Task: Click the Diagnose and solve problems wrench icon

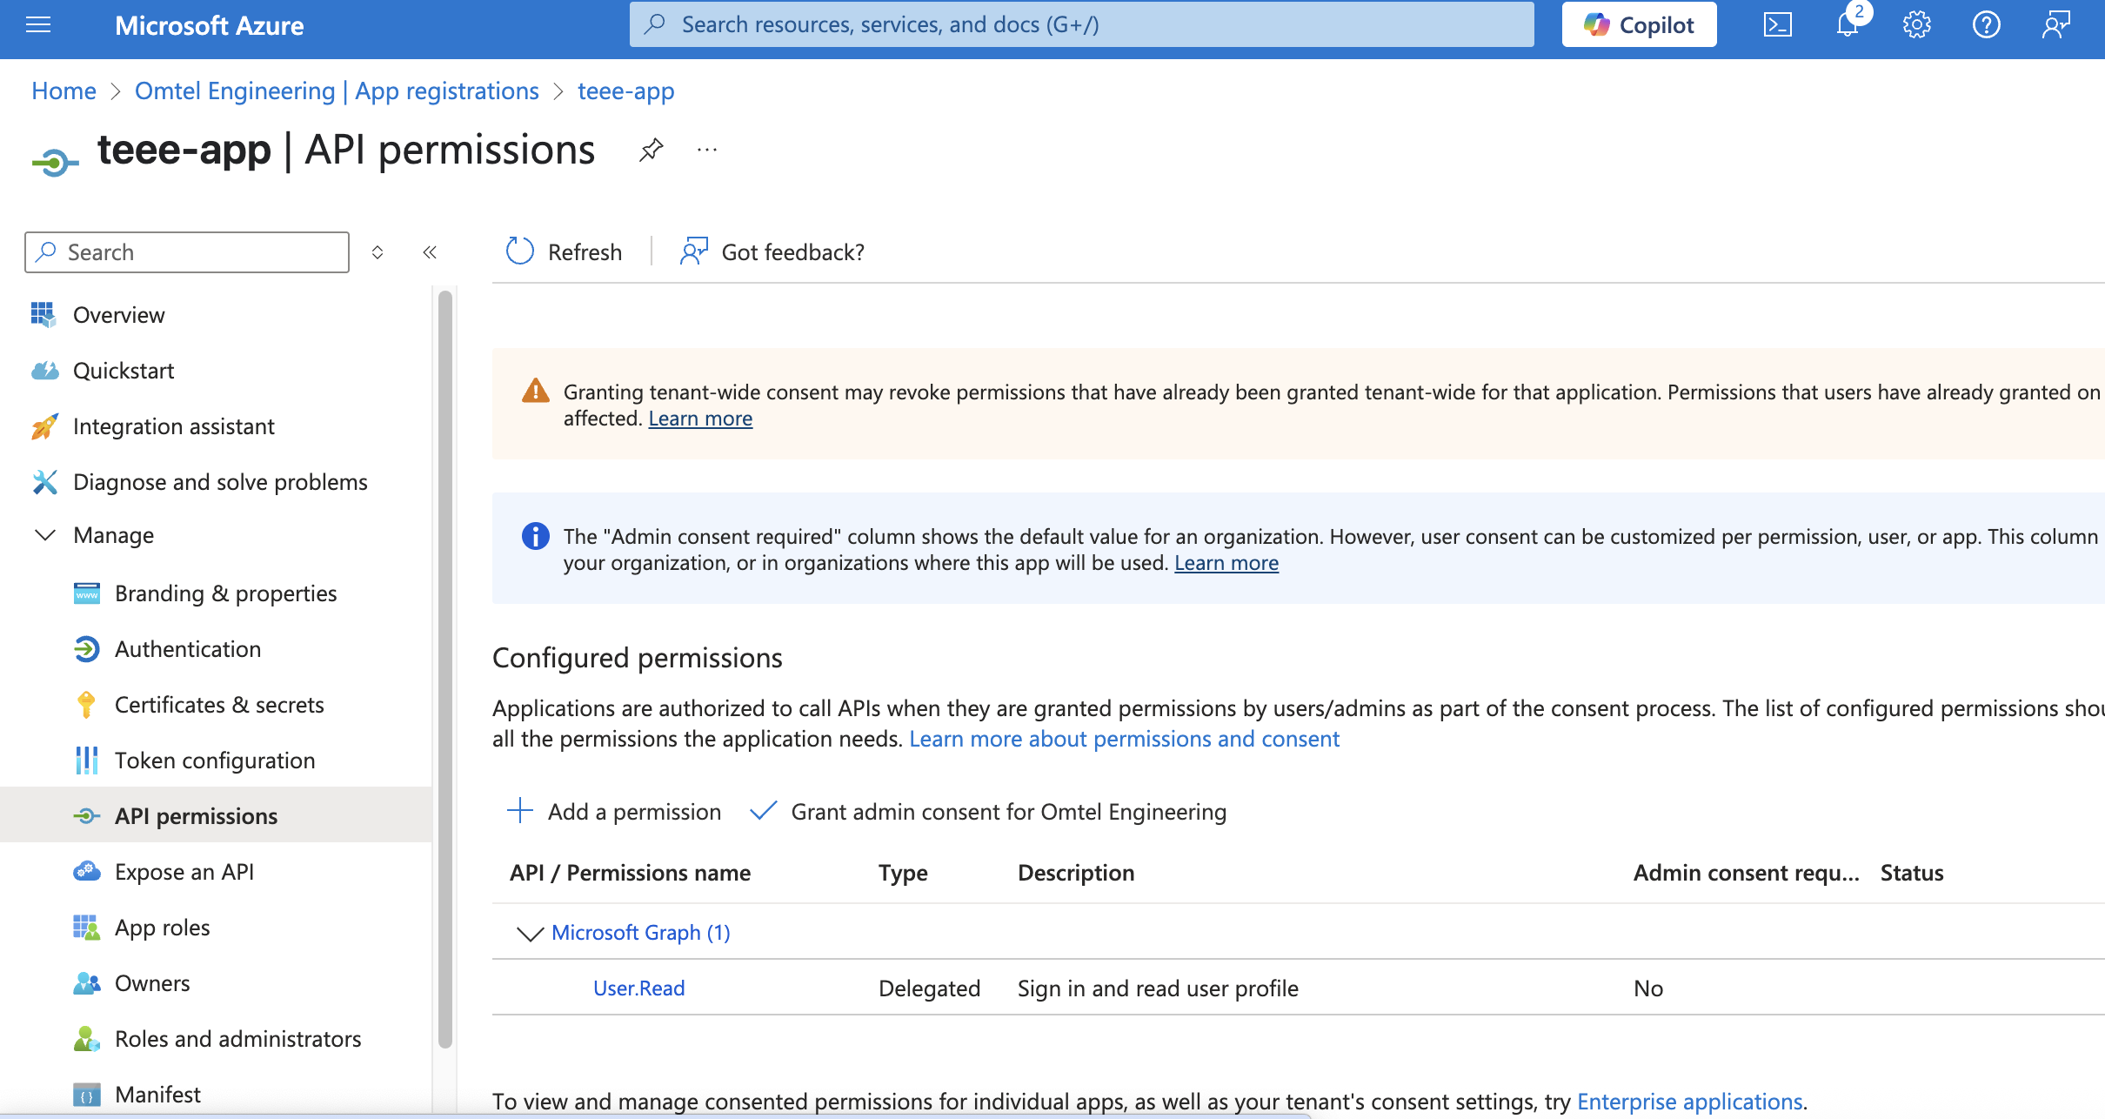Action: 44,481
